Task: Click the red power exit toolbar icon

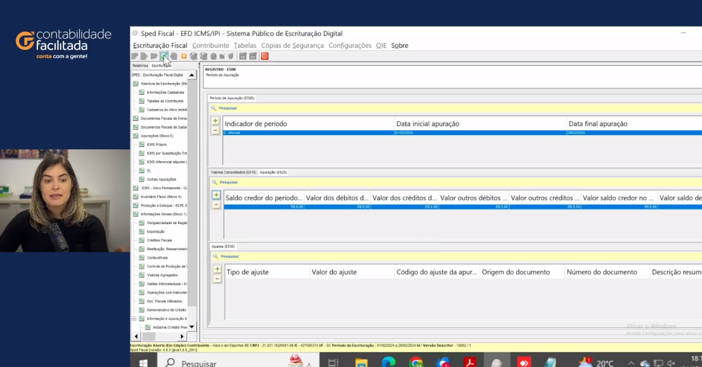Action: click(x=265, y=56)
